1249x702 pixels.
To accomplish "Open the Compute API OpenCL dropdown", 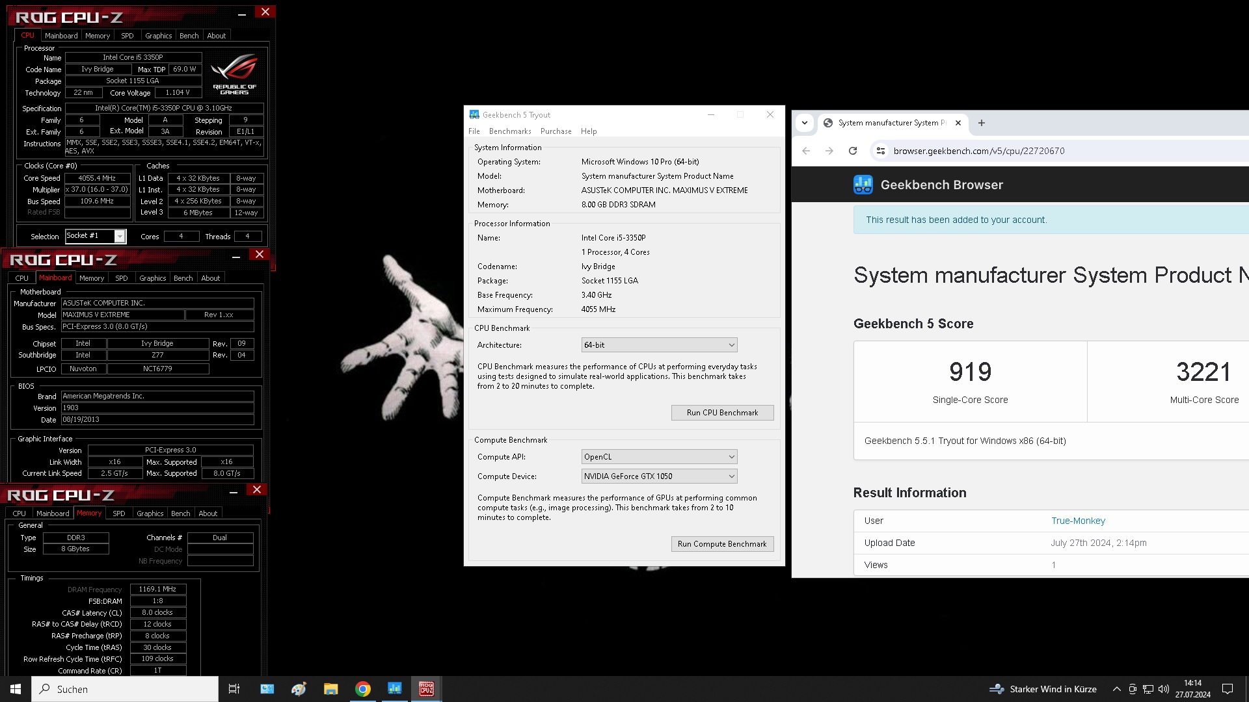I will (x=659, y=457).
